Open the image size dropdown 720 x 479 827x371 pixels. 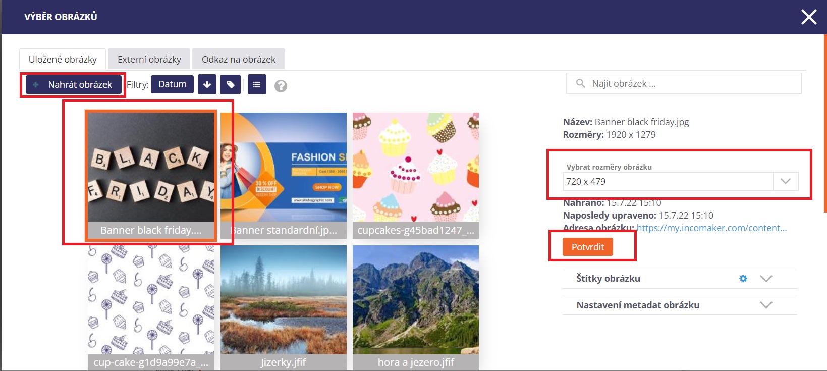pyautogui.click(x=681, y=181)
